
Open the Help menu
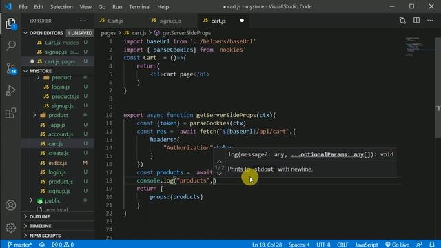click(x=163, y=6)
